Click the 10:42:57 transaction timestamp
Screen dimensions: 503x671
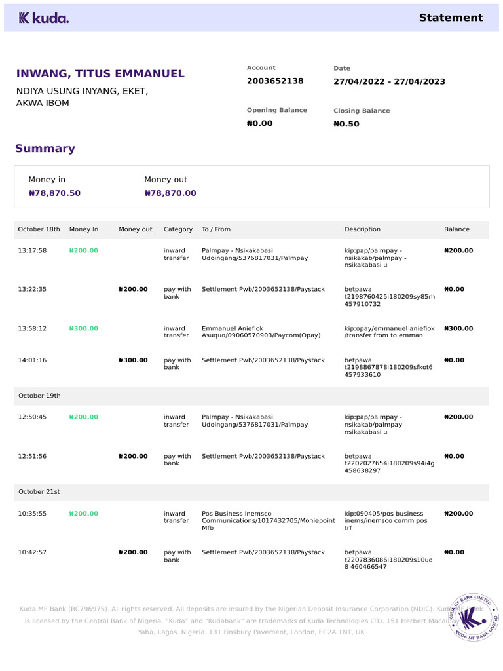coord(32,552)
